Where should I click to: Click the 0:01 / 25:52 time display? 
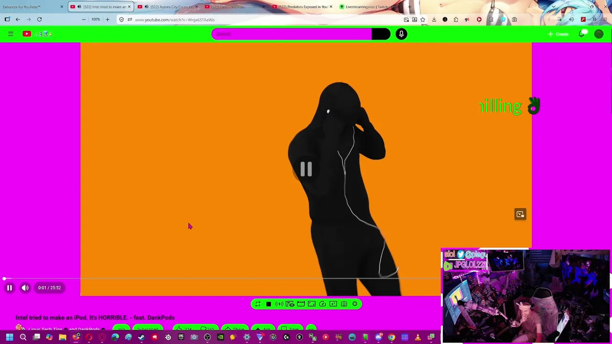50,288
